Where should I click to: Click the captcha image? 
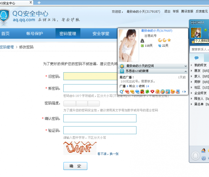click(80, 148)
